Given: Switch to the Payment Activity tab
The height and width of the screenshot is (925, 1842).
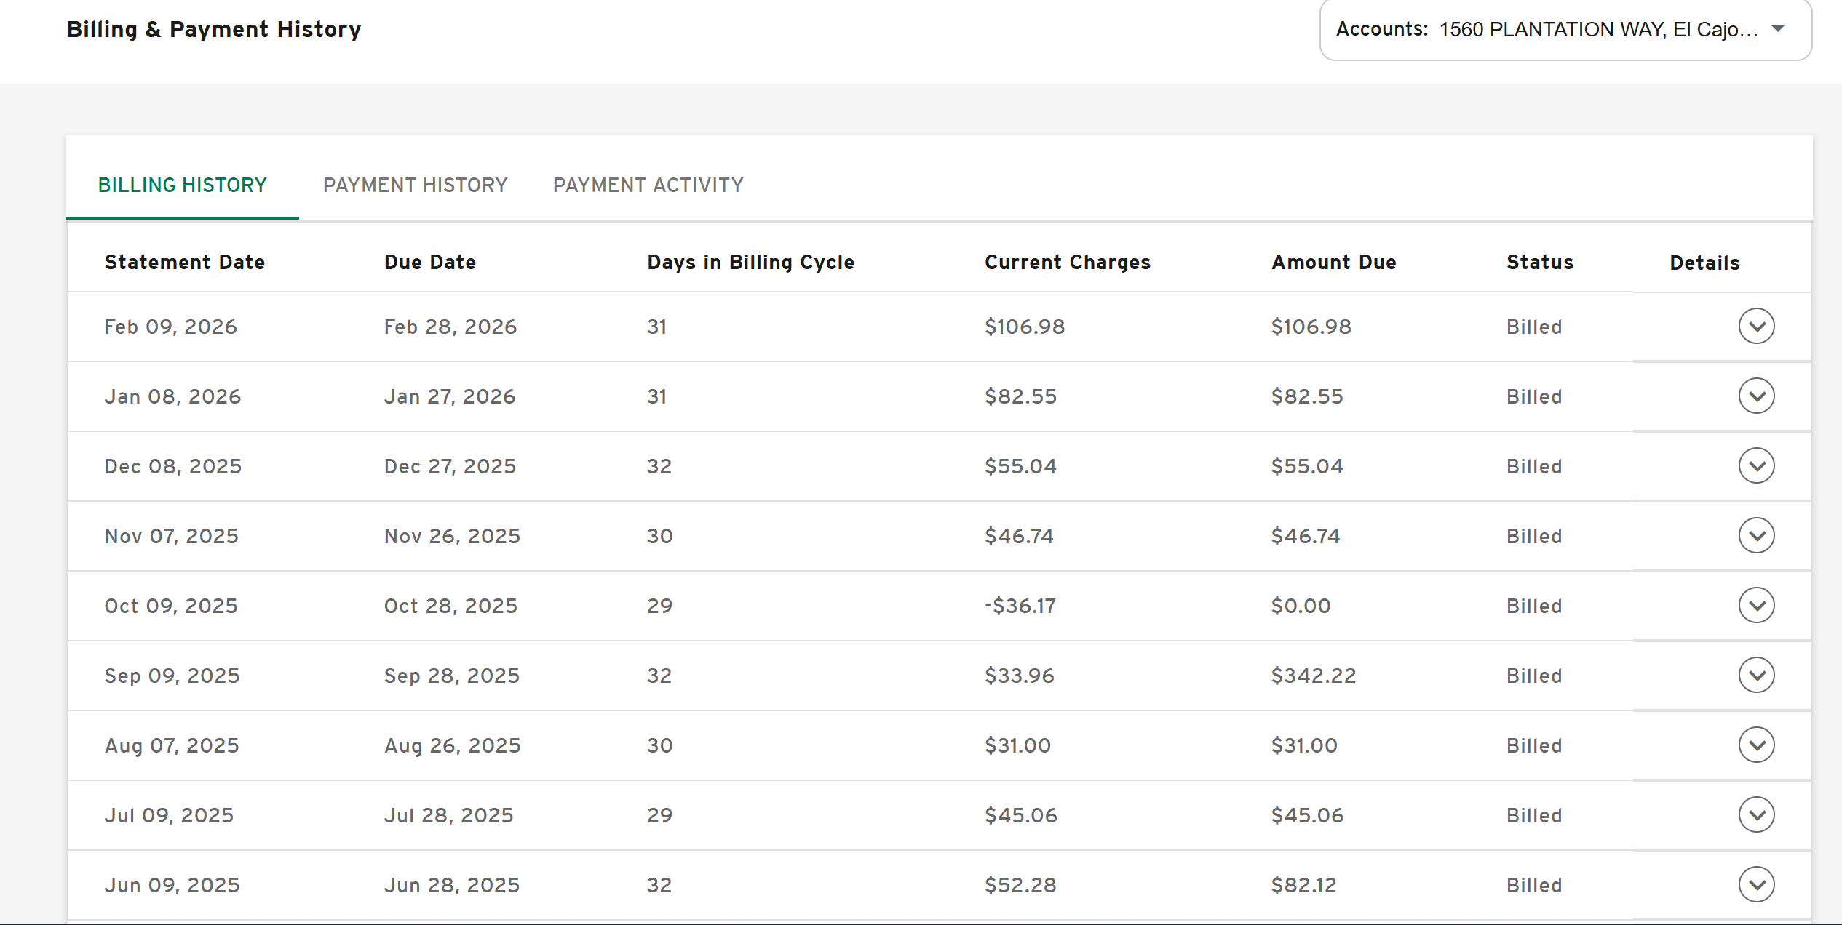Looking at the screenshot, I should [x=648, y=185].
